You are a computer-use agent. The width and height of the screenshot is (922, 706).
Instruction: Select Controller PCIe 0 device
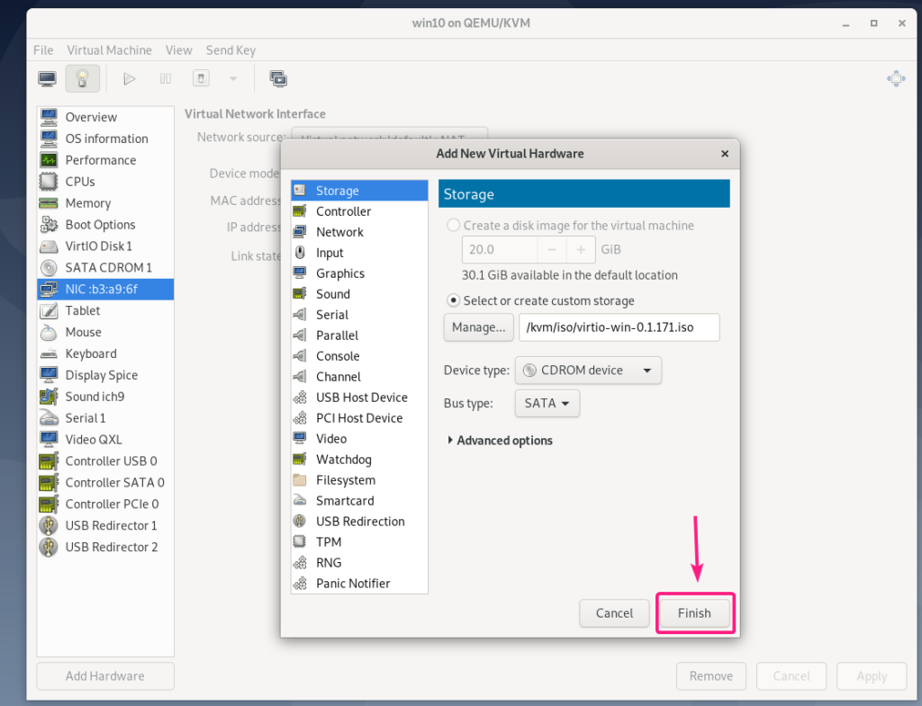(x=105, y=504)
